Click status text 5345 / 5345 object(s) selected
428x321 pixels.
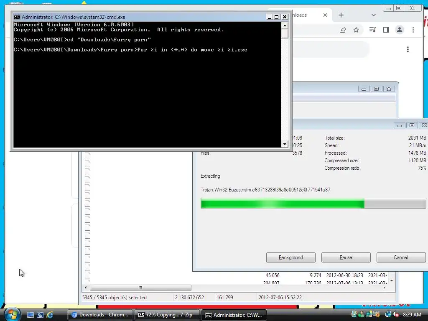pos(115,298)
